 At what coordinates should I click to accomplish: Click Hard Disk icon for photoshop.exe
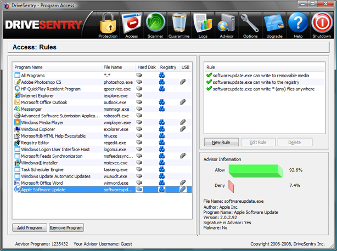click(x=139, y=82)
